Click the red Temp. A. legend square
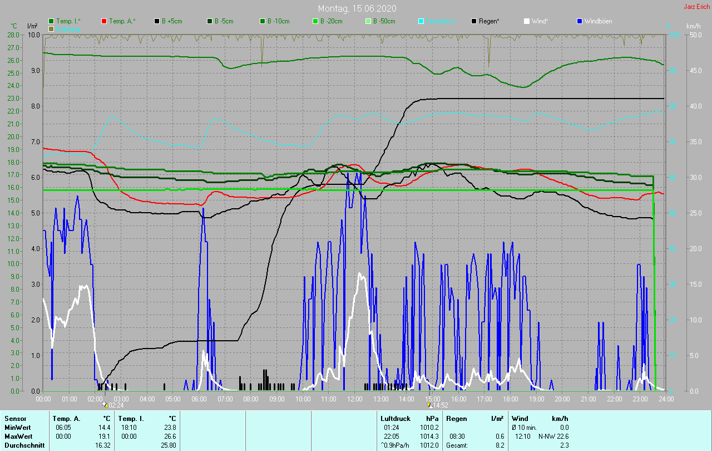 click(104, 21)
